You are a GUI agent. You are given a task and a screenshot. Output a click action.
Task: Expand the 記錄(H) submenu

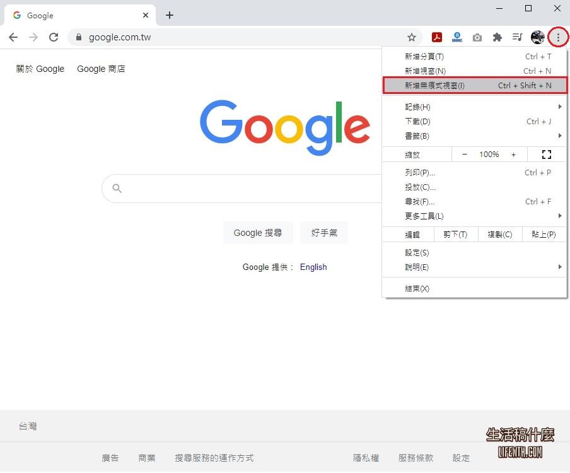coord(474,107)
